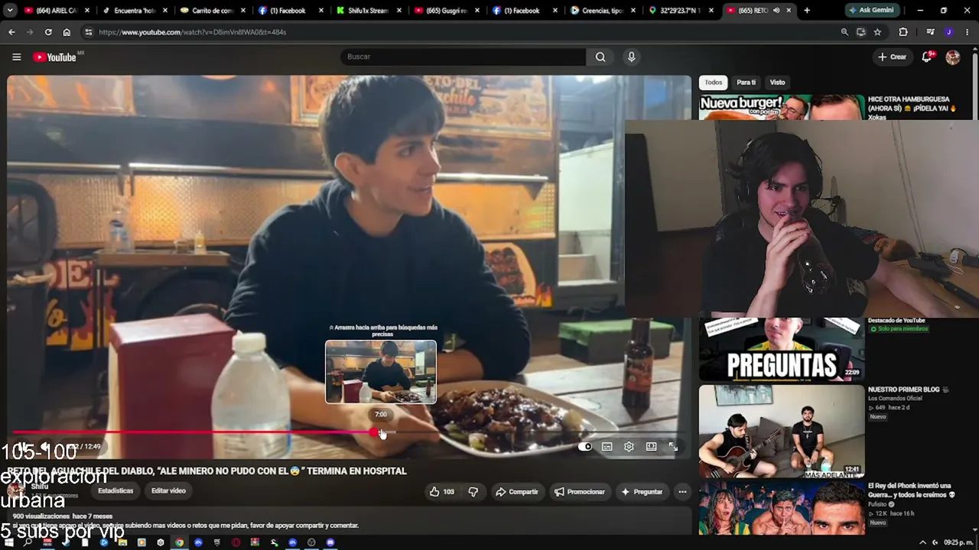
Task: Open the PREGUNTAS video thumbnail
Action: tap(782, 349)
